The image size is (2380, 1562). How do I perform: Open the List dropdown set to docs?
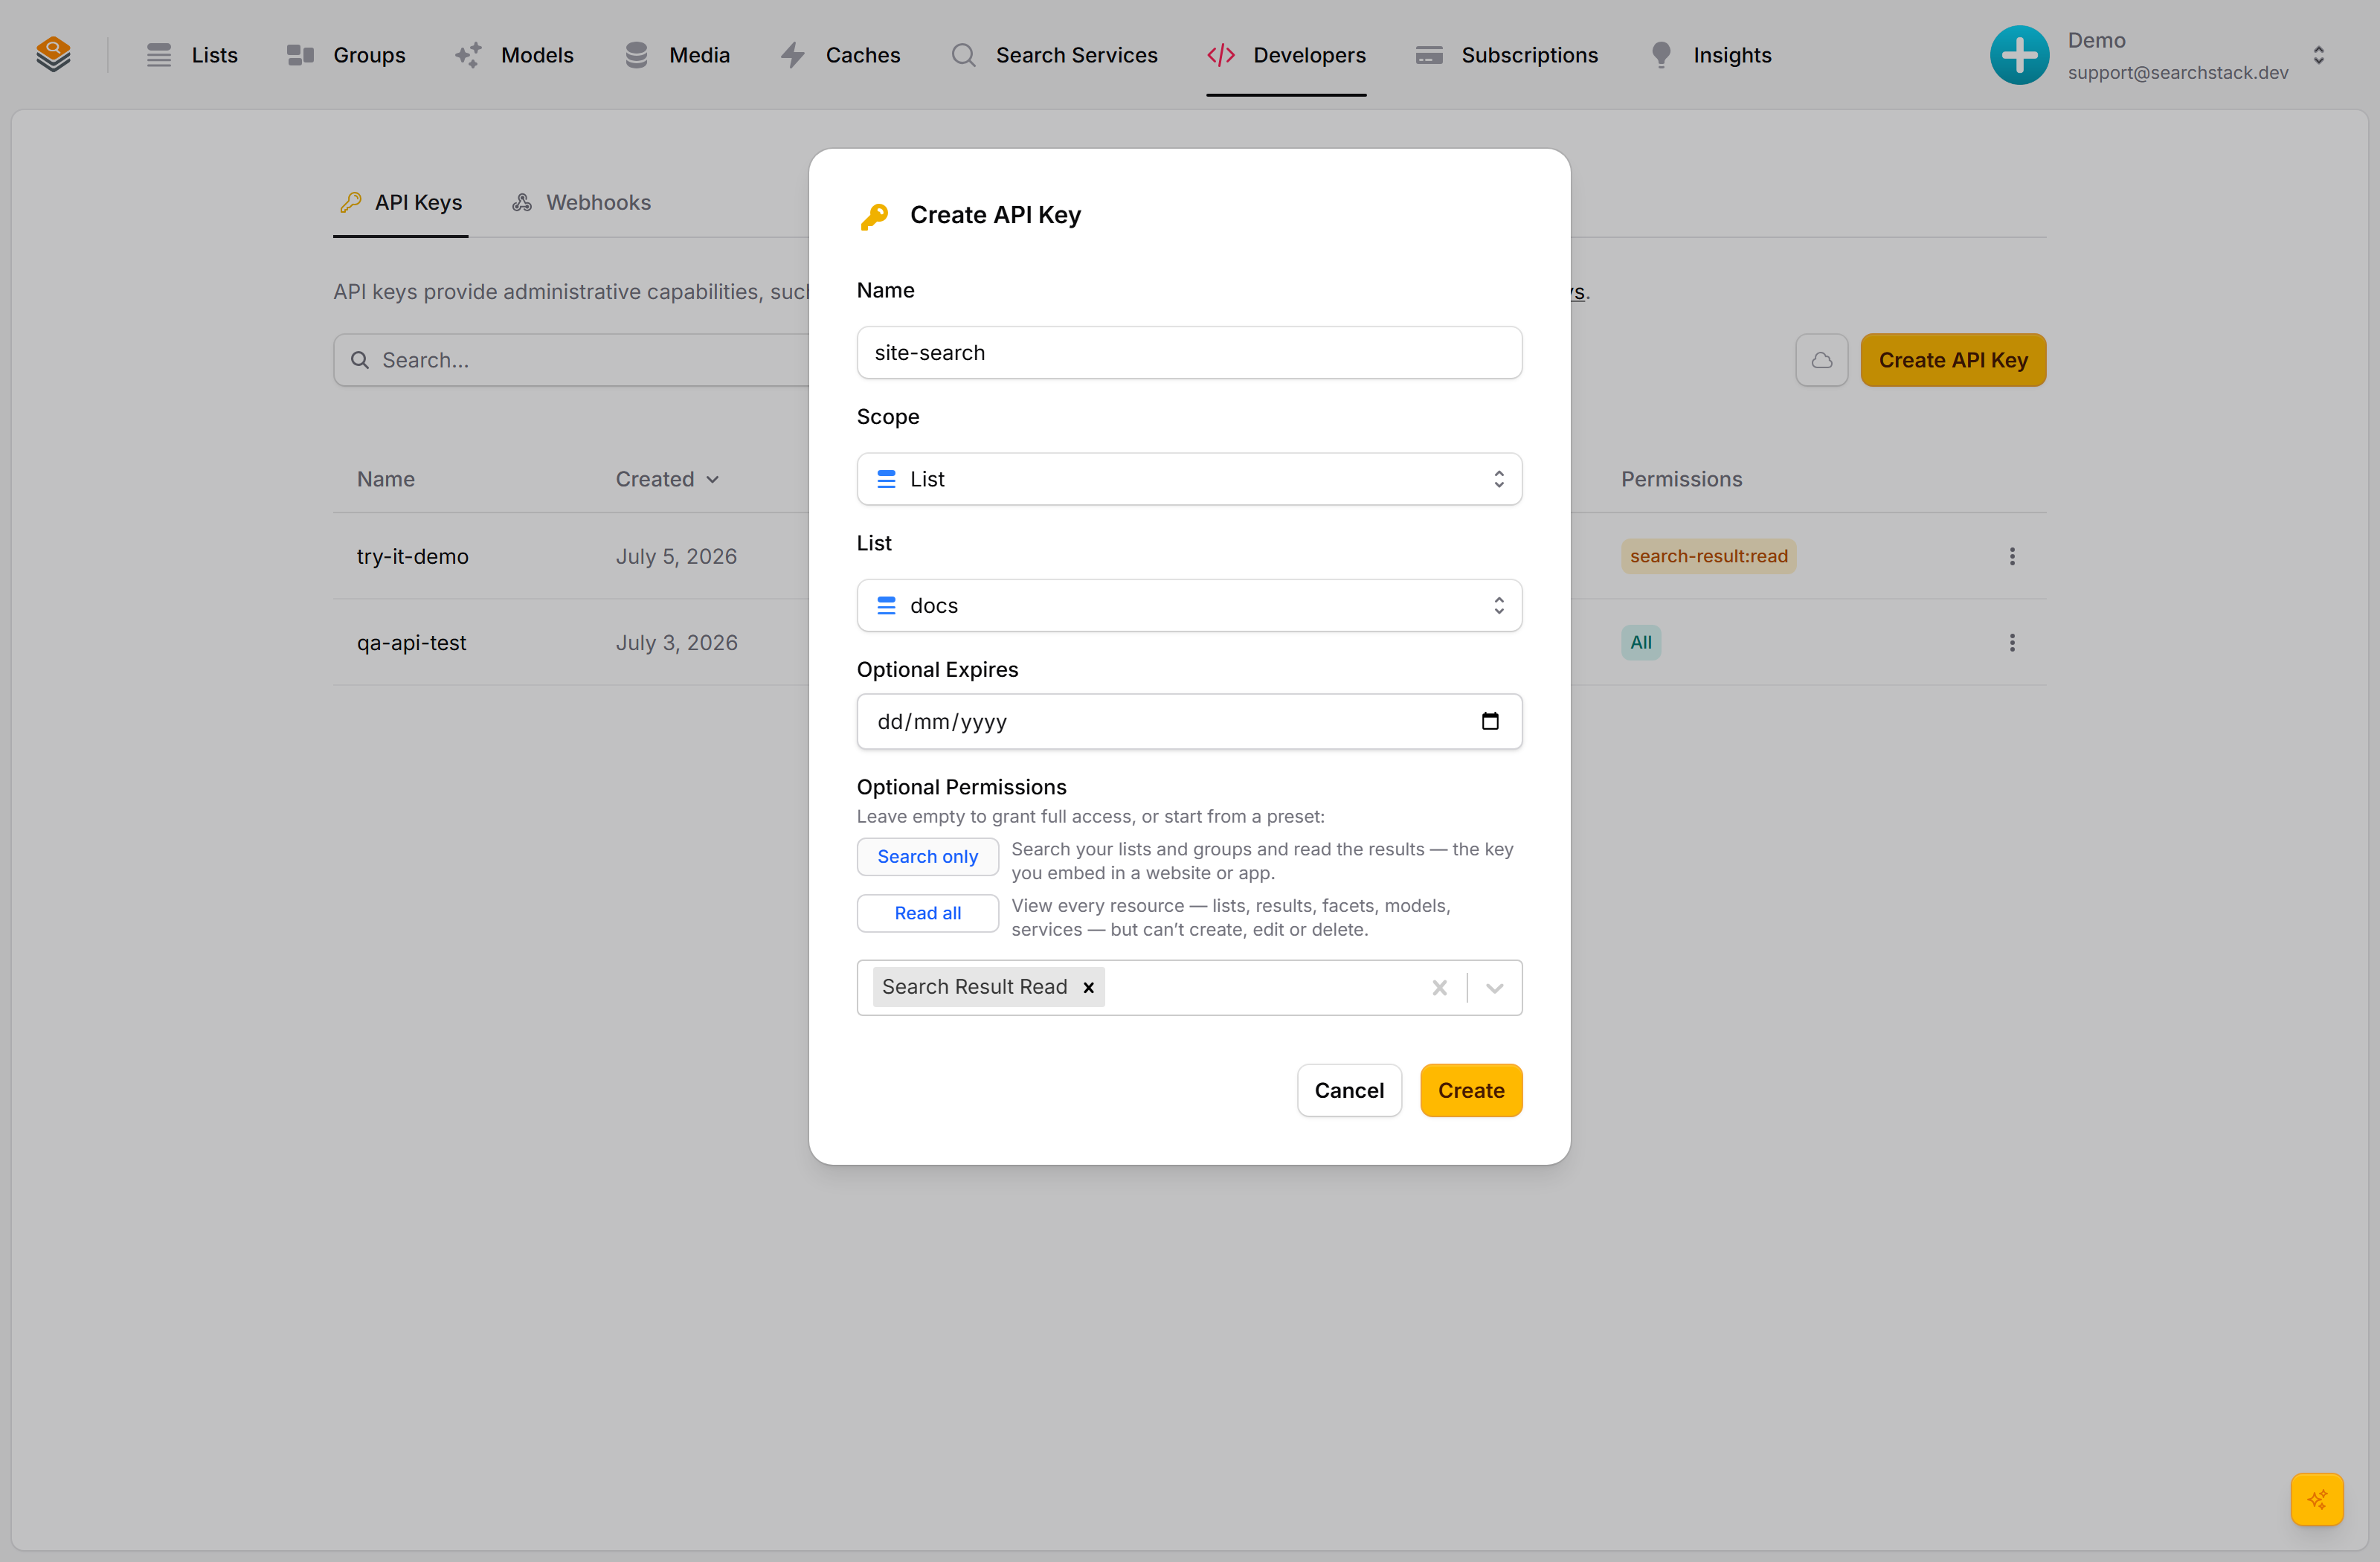[1189, 605]
